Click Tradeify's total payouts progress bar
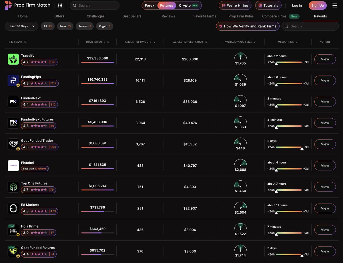 coord(97,62)
